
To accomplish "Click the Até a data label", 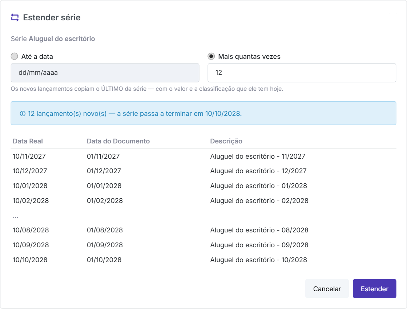I will pos(37,57).
